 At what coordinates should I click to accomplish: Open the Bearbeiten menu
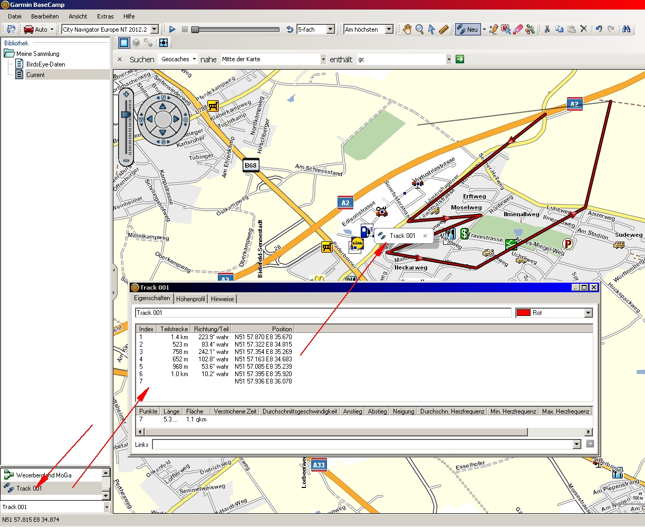(x=45, y=16)
